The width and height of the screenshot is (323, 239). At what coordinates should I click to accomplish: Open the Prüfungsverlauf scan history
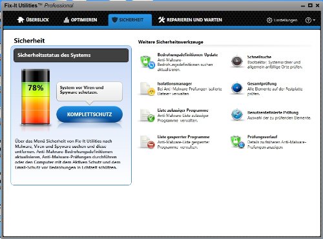[x=262, y=137]
